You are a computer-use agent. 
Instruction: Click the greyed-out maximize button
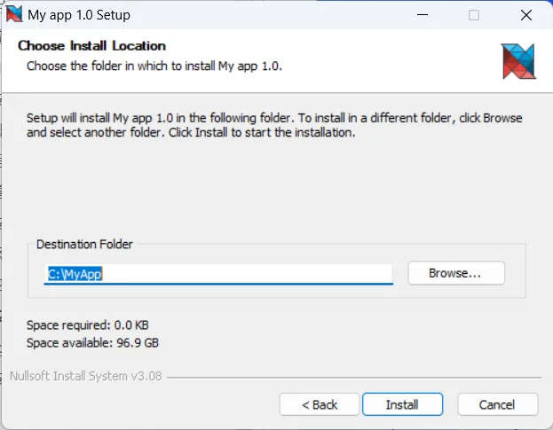[x=474, y=15]
